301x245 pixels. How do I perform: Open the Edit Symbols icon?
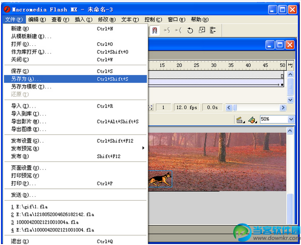click(x=253, y=120)
